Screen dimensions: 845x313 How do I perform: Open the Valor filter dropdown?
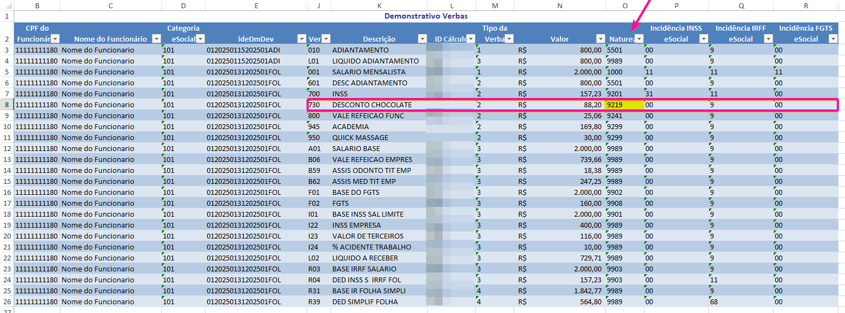(599, 39)
